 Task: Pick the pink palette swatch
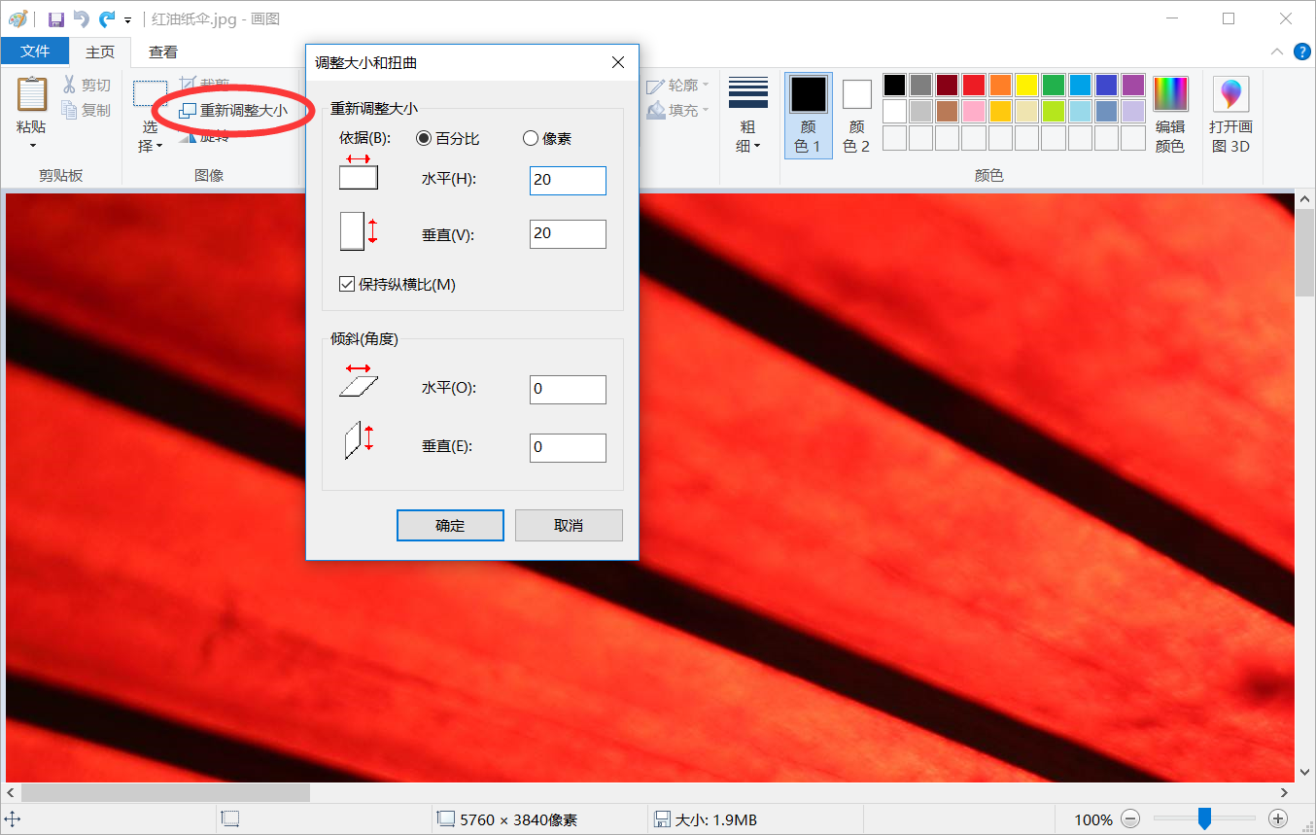click(974, 112)
